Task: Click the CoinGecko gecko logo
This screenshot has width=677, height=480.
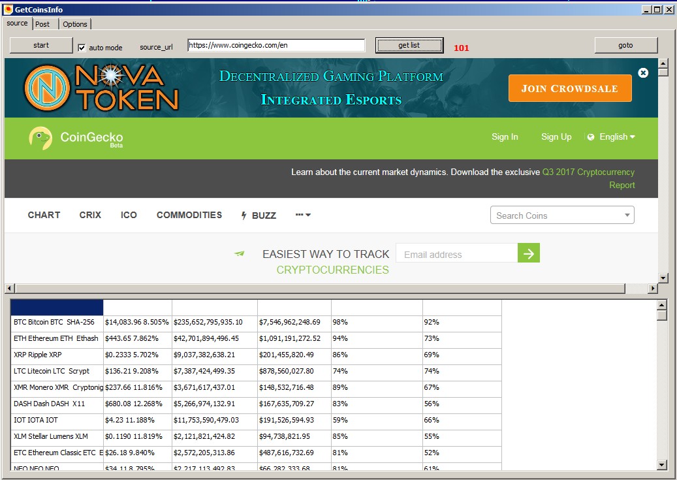Action: (40, 138)
